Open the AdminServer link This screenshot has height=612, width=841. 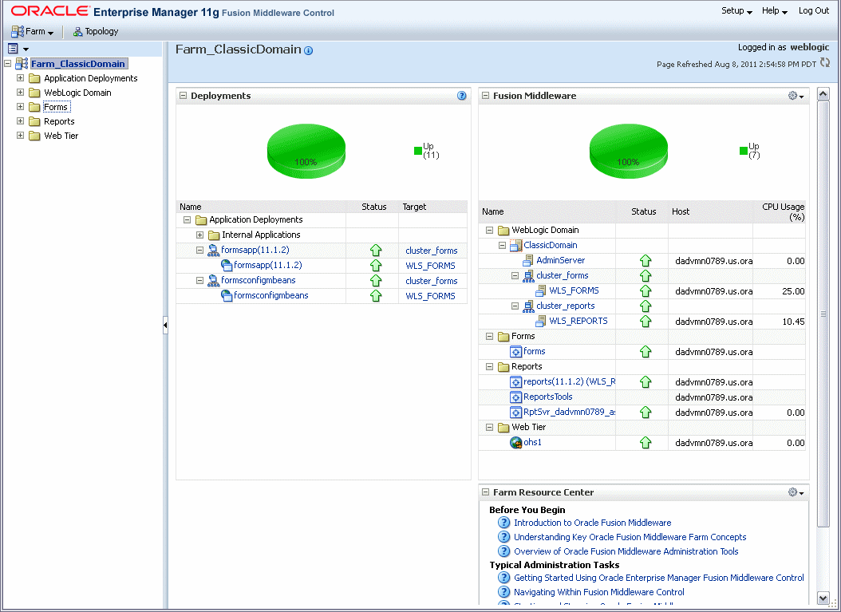click(x=560, y=260)
